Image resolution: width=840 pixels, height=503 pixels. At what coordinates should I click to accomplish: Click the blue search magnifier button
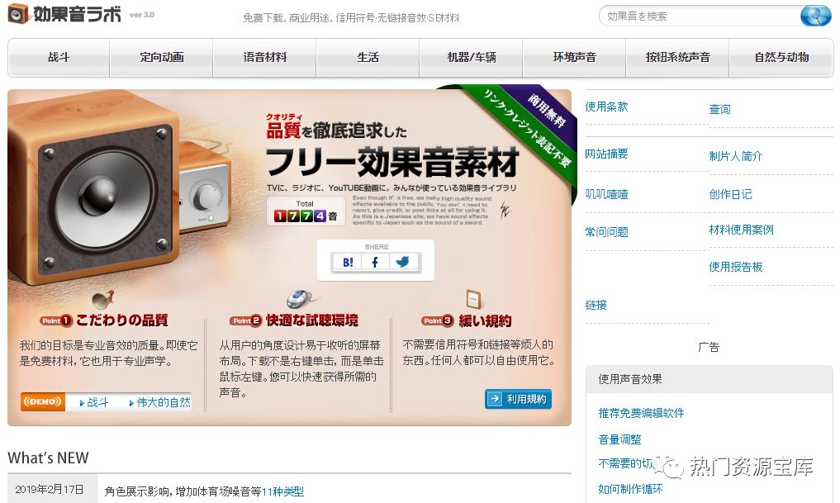tap(815, 16)
